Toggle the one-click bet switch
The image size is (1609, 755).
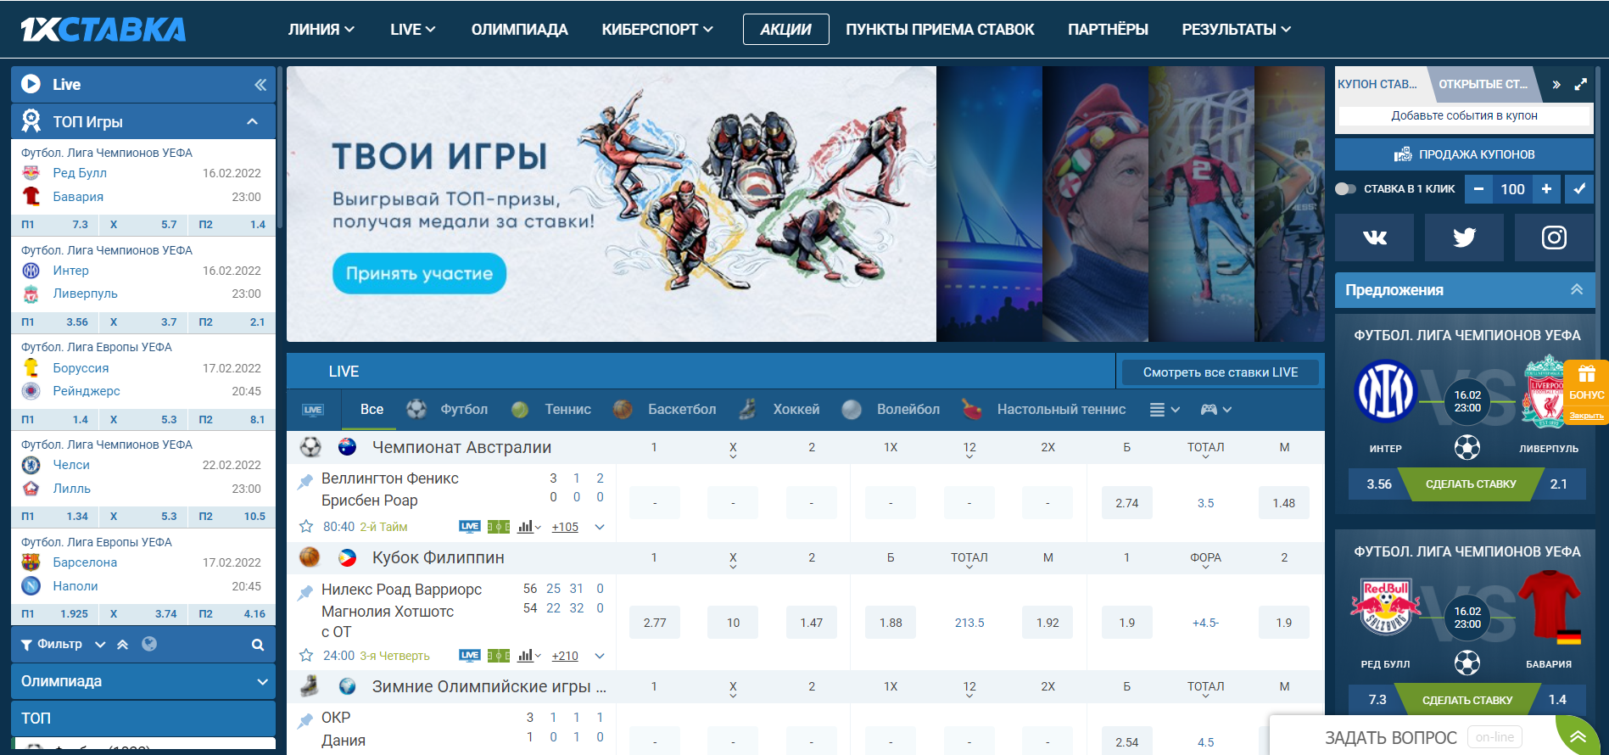tap(1346, 189)
